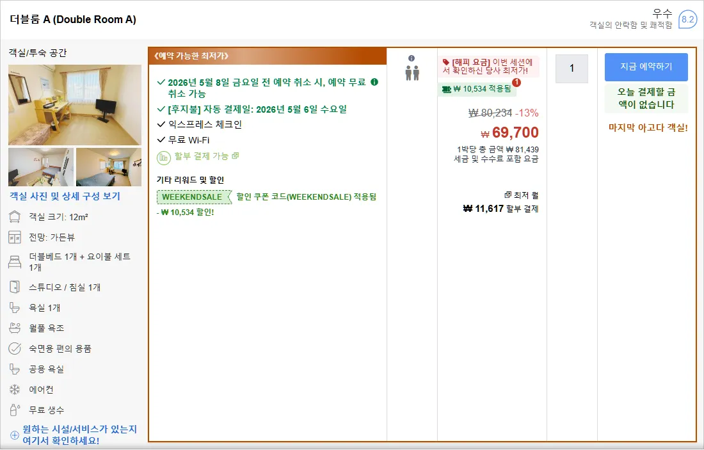View the small photo with the red bed
This screenshot has height=450, width=704.
41,167
